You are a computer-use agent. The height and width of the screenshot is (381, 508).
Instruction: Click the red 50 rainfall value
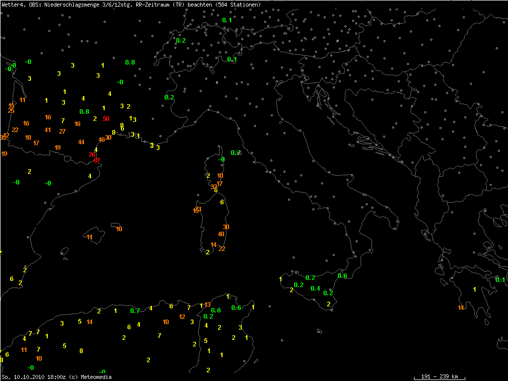click(x=106, y=119)
